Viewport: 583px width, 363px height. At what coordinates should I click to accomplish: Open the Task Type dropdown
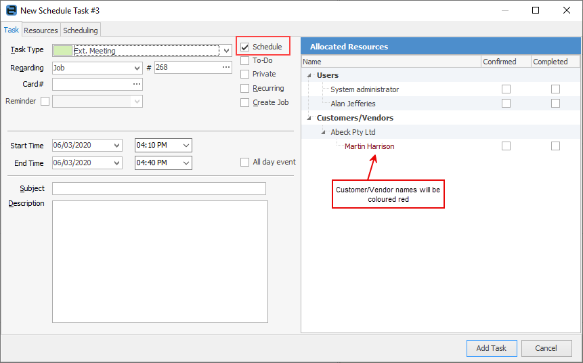coord(226,51)
